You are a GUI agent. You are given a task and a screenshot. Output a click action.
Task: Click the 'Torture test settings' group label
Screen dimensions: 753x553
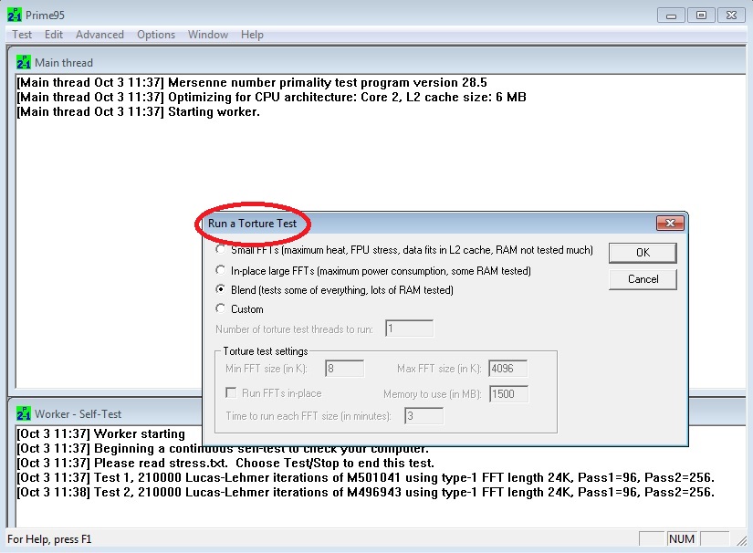point(265,351)
